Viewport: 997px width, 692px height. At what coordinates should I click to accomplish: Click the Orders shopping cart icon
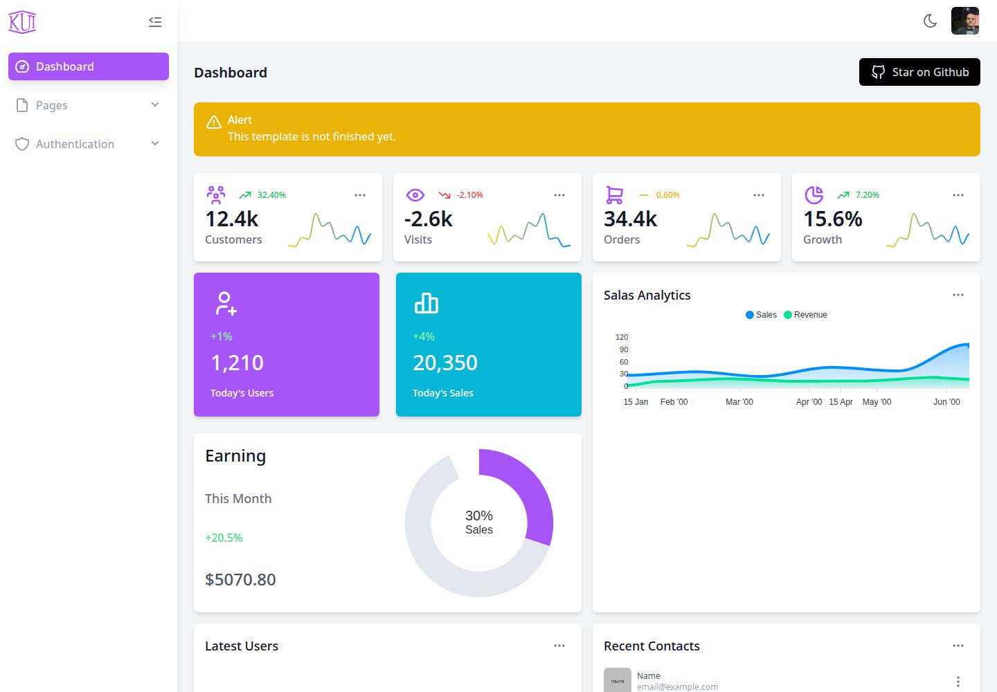[615, 195]
